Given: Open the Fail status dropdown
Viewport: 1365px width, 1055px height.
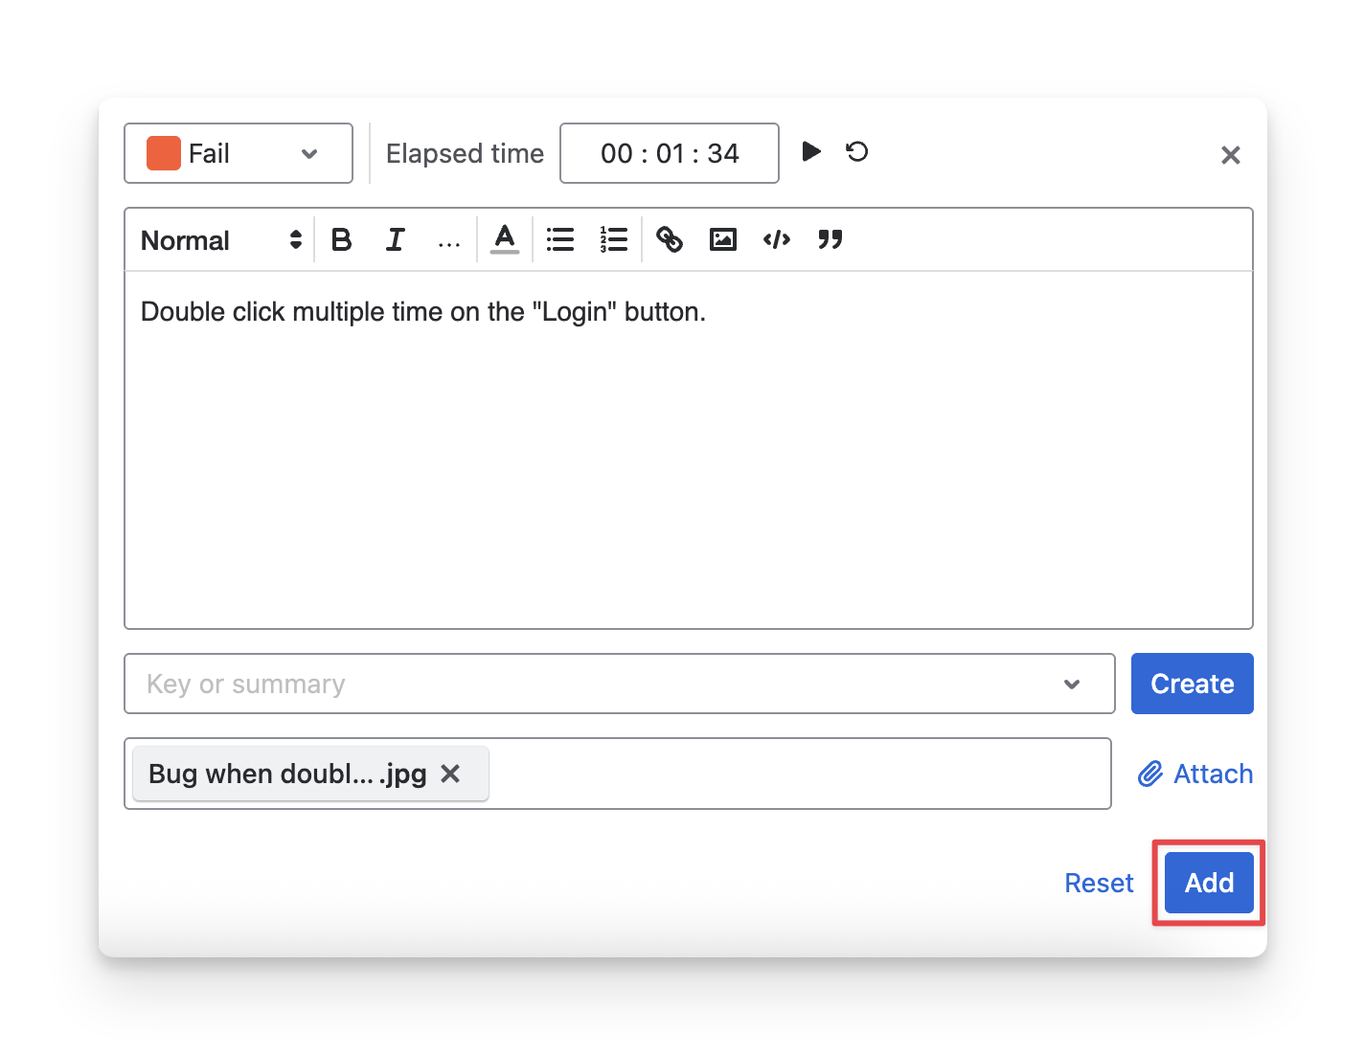Looking at the screenshot, I should (239, 153).
